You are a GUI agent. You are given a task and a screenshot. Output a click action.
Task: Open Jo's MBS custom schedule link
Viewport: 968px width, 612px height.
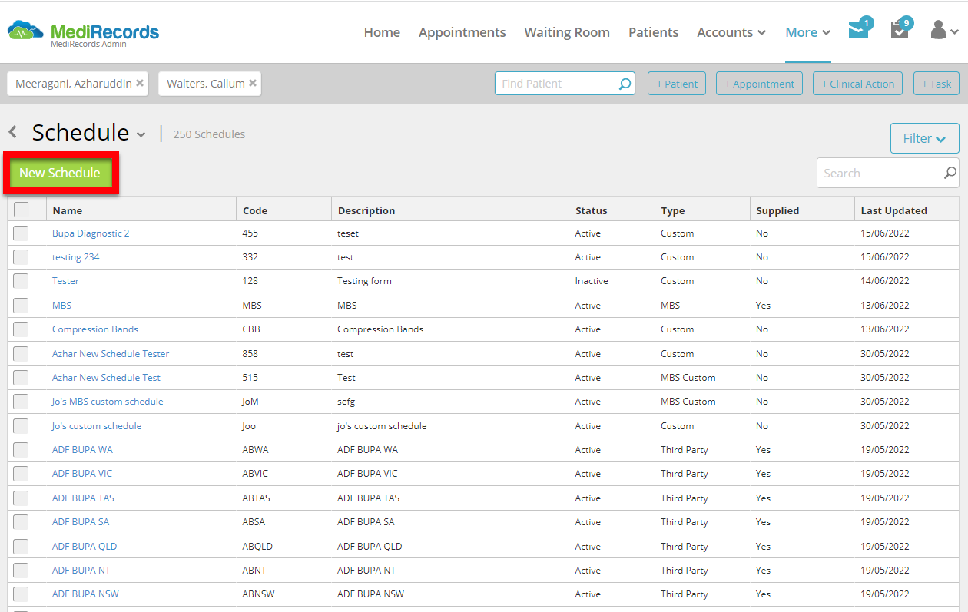coord(108,402)
